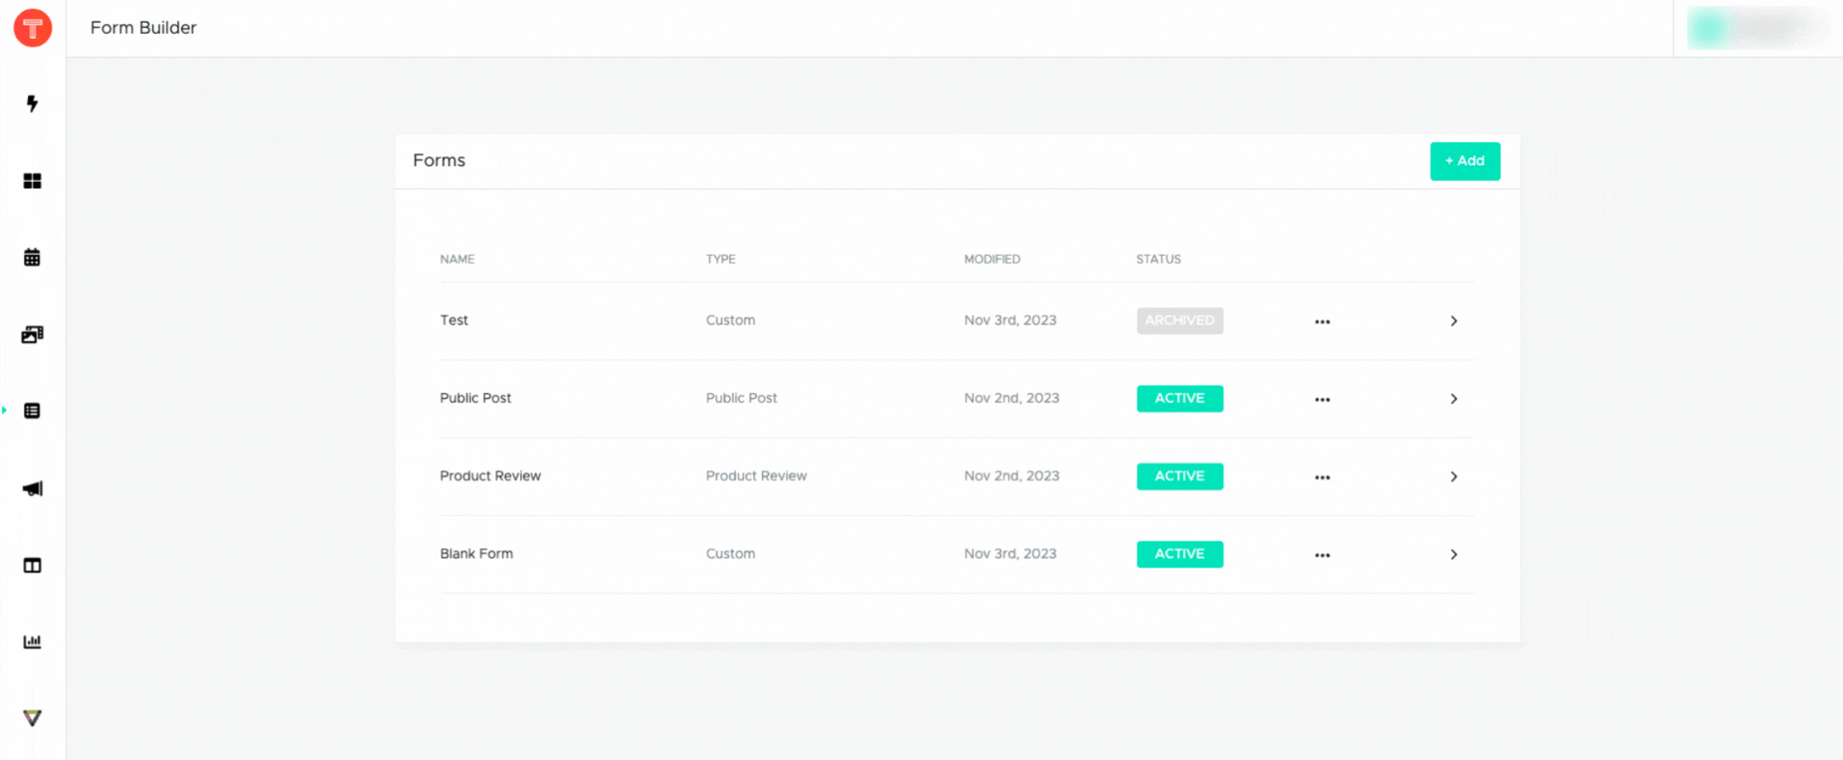Expand the Test form row chevron

1454,321
